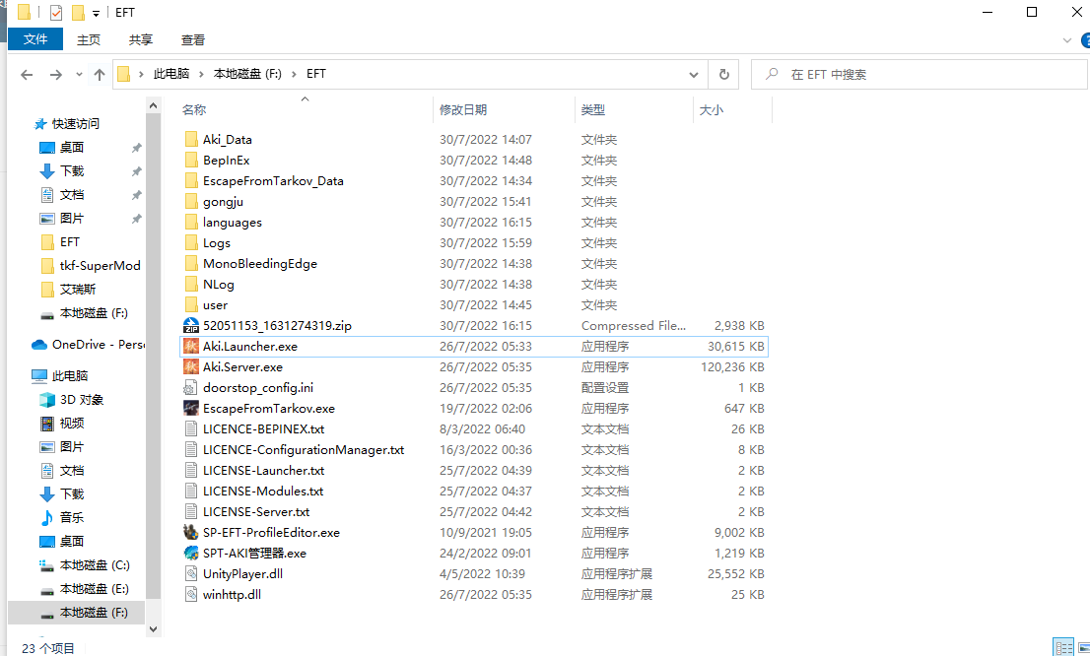Open 本地磁盘 (C:) in navigation pane

95,565
